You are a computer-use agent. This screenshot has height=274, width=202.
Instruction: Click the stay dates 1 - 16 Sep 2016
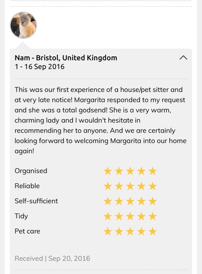(39, 67)
